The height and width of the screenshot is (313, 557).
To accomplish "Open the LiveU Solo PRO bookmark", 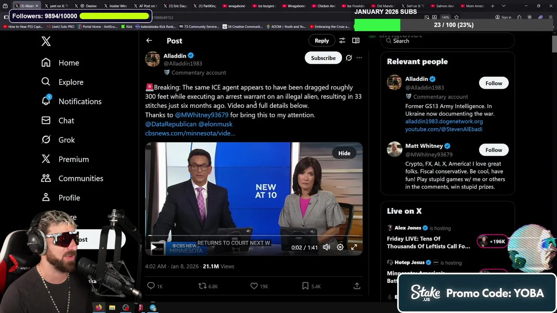I will (x=60, y=27).
